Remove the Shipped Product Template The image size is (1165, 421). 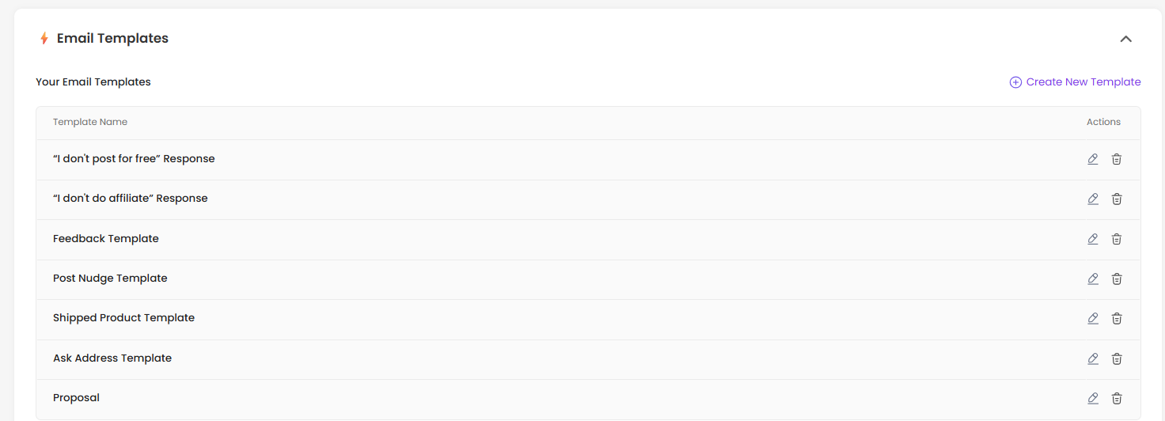[1117, 318]
